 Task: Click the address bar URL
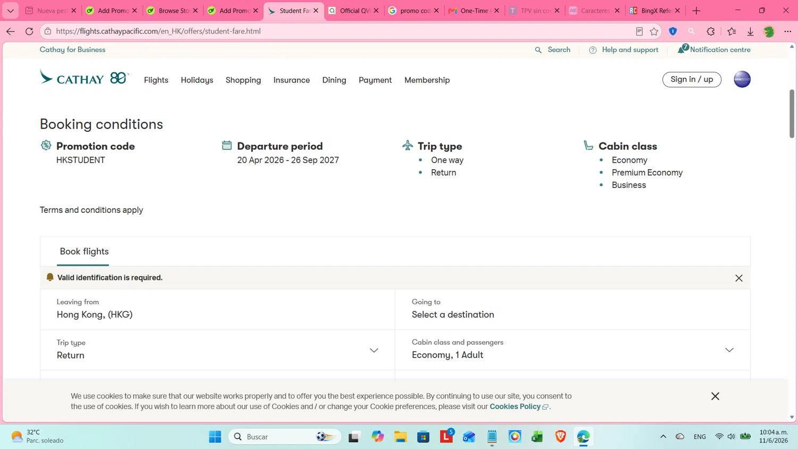click(158, 31)
